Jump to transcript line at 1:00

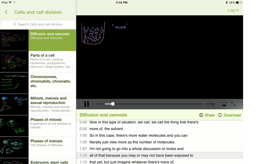(x=139, y=135)
